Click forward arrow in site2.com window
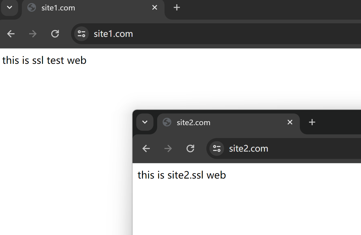Screen dimensions: 361x235 tap(168, 149)
